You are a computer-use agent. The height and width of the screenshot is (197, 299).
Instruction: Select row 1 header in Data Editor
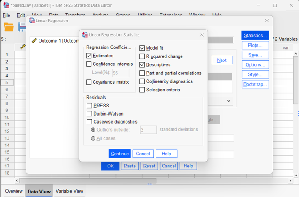point(7,55)
